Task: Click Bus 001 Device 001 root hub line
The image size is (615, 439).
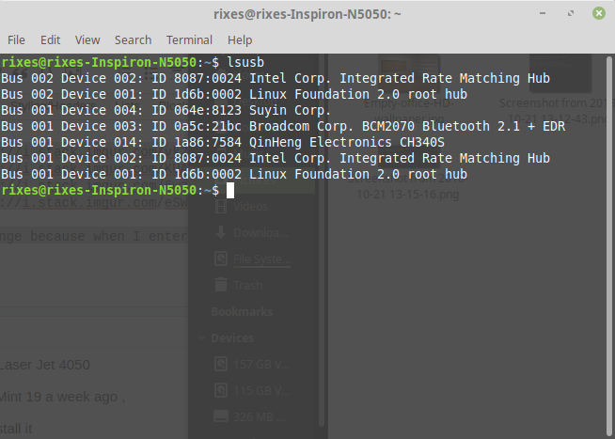Action: point(234,175)
